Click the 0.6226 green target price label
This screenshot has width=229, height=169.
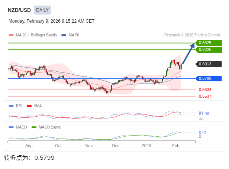208,49
